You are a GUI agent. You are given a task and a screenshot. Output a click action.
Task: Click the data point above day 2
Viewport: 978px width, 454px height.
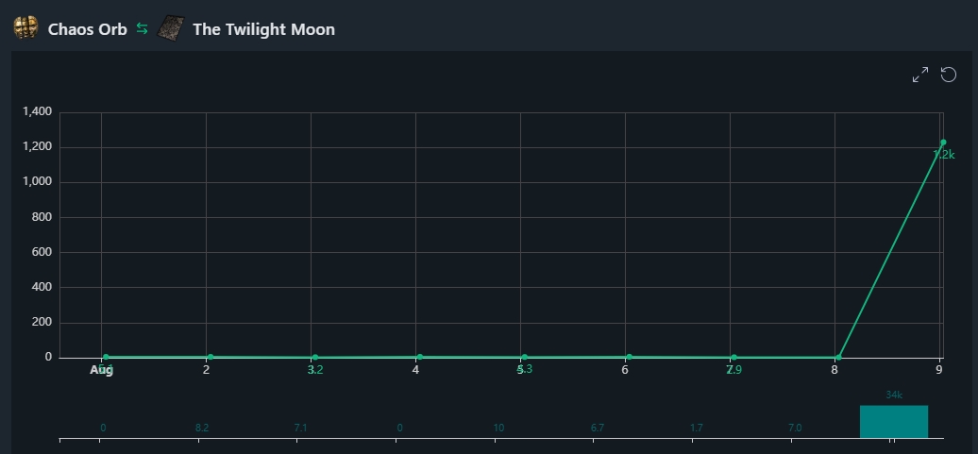(x=211, y=358)
